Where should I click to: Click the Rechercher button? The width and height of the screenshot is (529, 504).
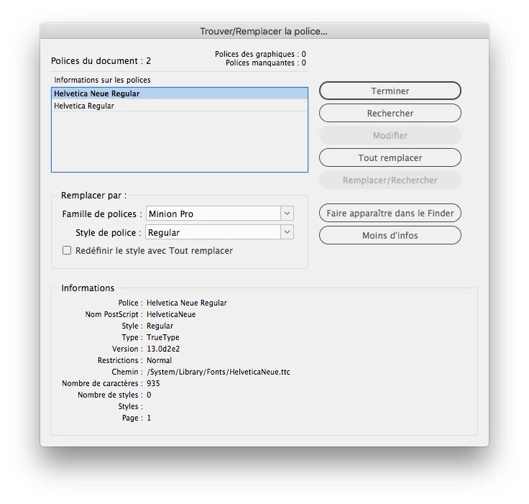pyautogui.click(x=390, y=113)
